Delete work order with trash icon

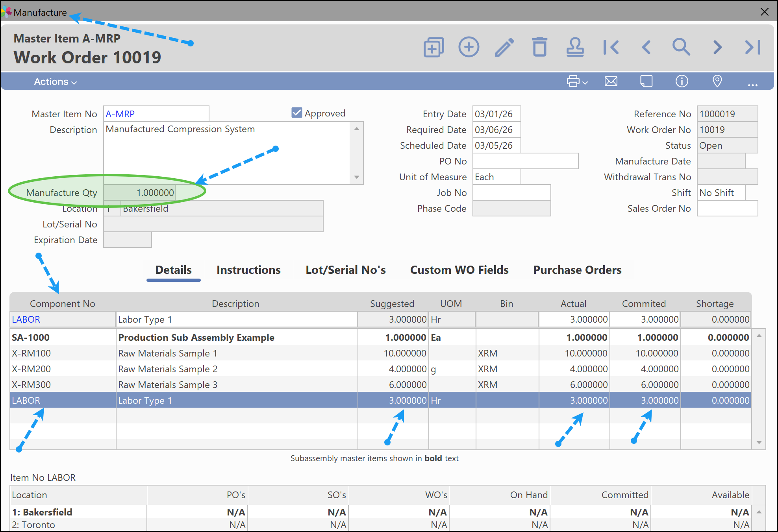(x=539, y=47)
